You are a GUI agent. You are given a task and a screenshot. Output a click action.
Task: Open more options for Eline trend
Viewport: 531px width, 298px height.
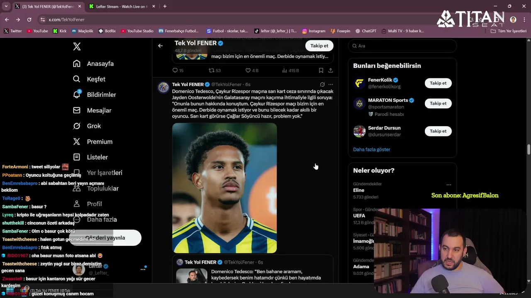[x=448, y=185]
